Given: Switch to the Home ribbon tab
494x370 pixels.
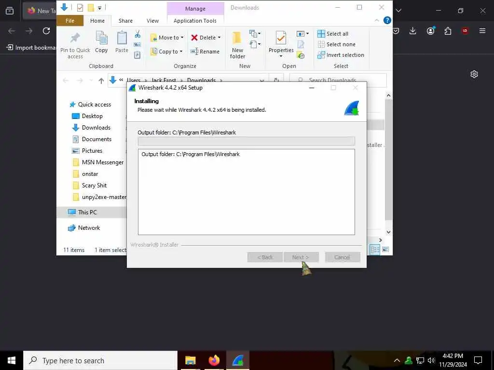Looking at the screenshot, I should [x=97, y=20].
